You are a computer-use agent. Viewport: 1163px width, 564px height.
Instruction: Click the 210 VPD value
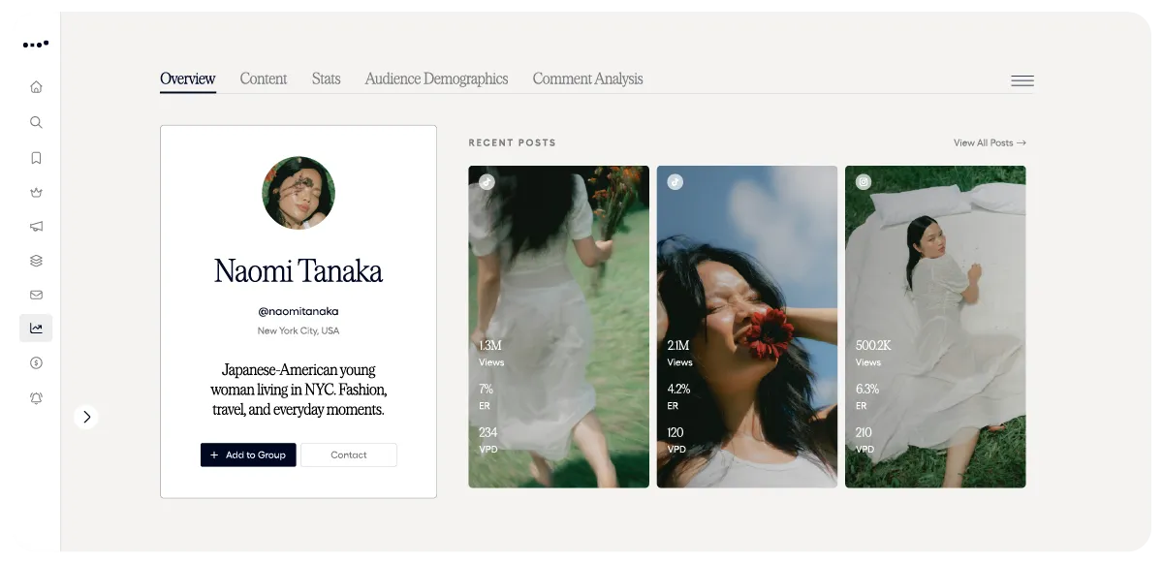pyautogui.click(x=864, y=432)
